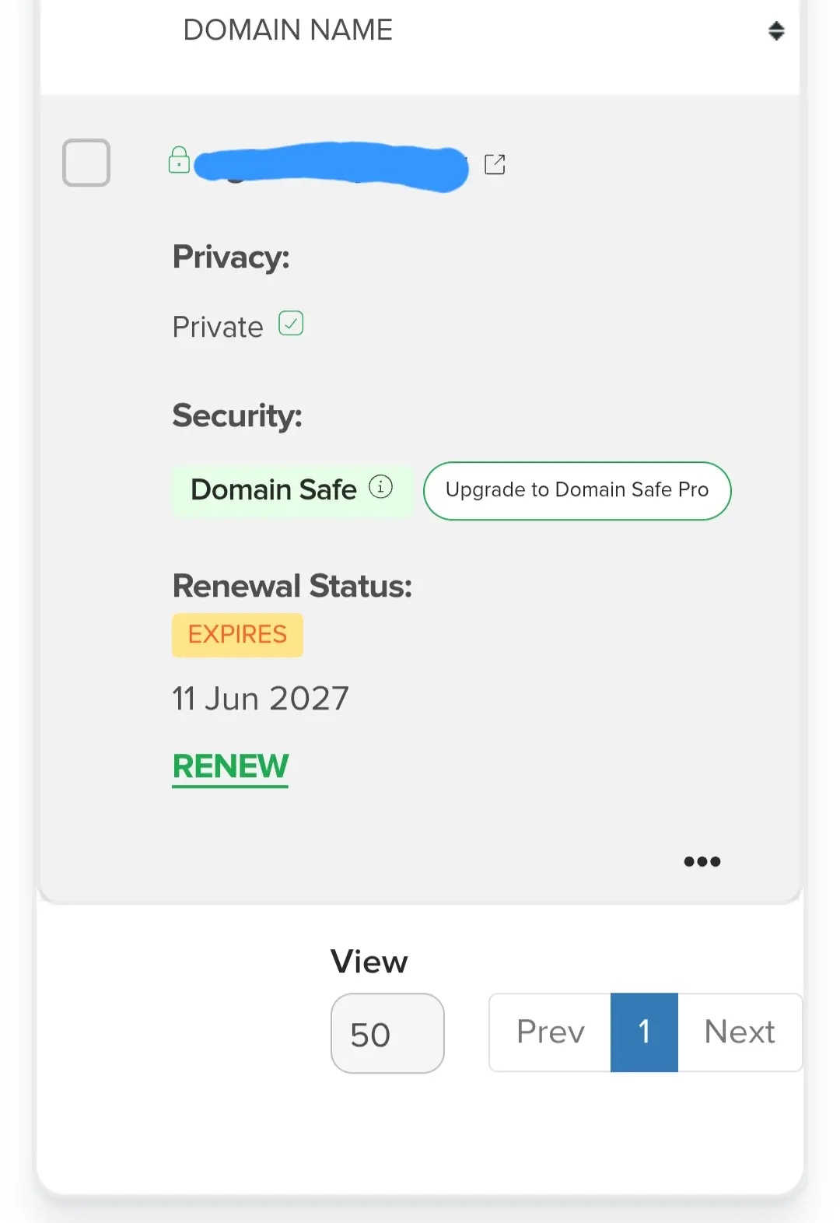Sort by Domain Name arrows
This screenshot has width=840, height=1223.
(776, 31)
